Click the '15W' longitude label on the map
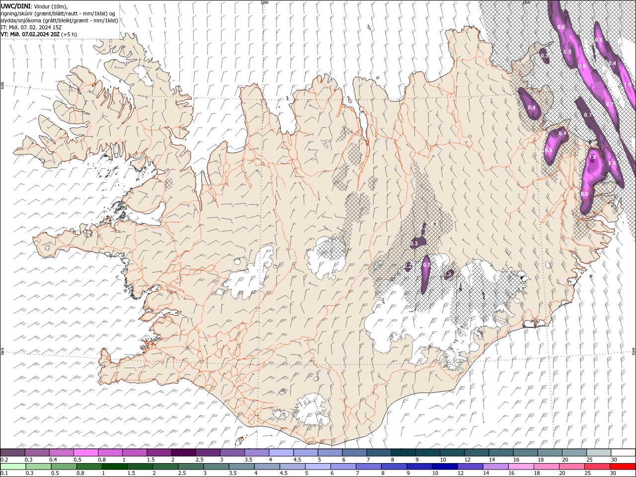 [526, 2]
